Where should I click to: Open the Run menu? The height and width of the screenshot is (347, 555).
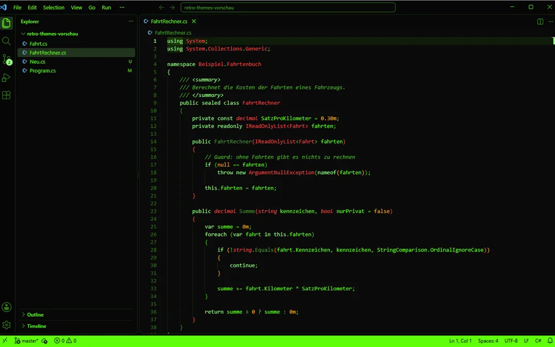pos(107,7)
